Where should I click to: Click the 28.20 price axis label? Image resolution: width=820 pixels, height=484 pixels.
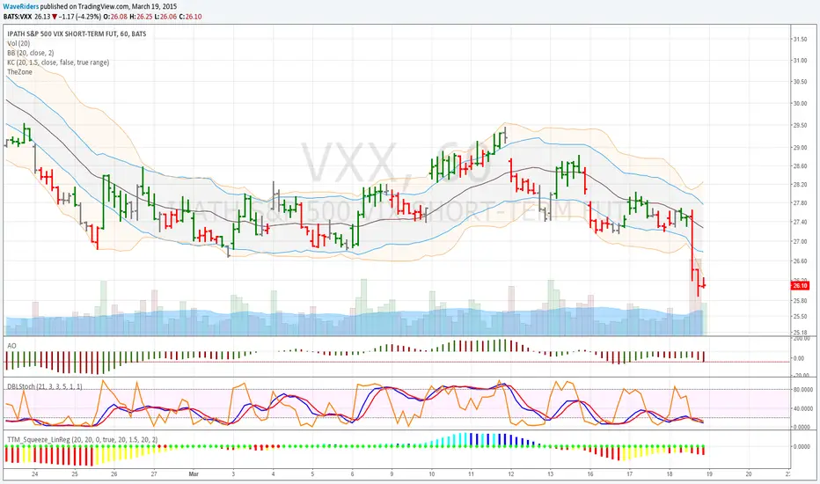[800, 184]
